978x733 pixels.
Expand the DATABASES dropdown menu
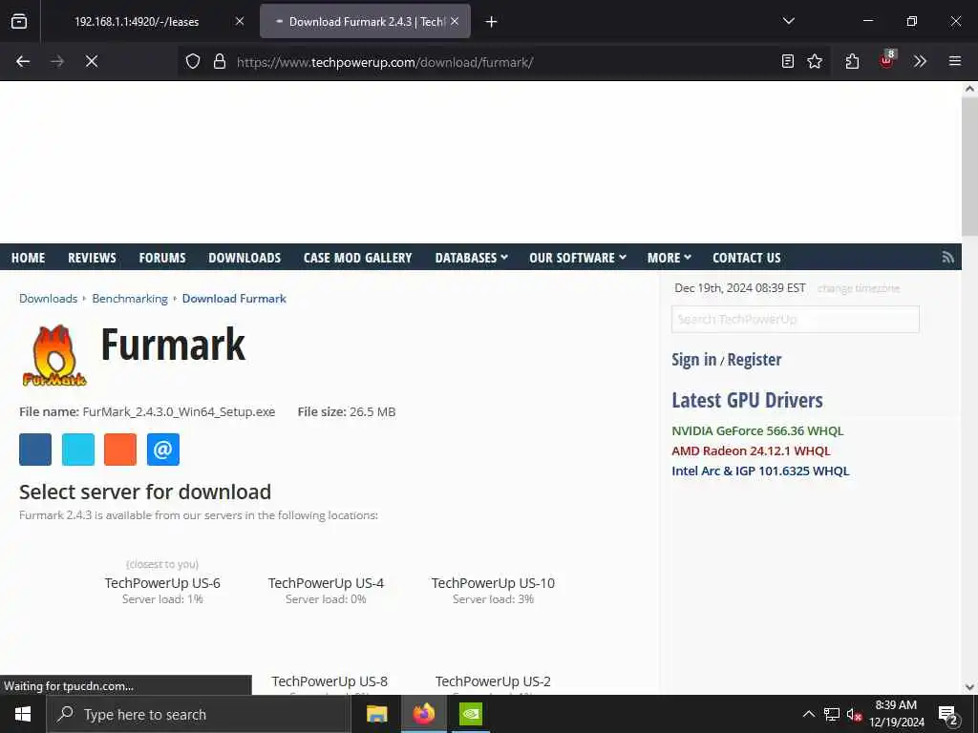472,258
